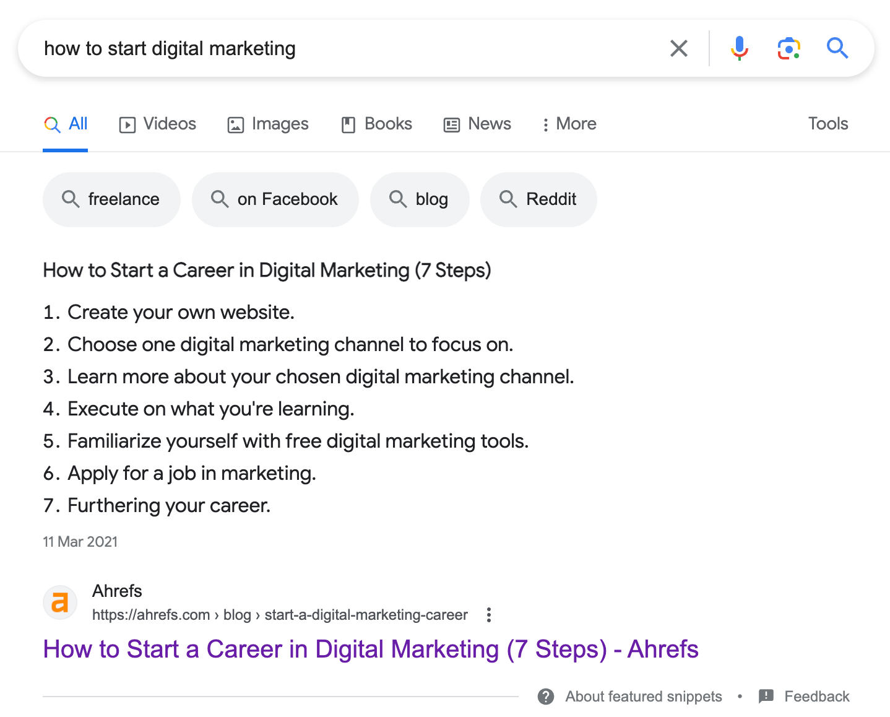Screen dimensions: 890x717
Task: Clear the search query with the X icon
Action: (x=678, y=48)
